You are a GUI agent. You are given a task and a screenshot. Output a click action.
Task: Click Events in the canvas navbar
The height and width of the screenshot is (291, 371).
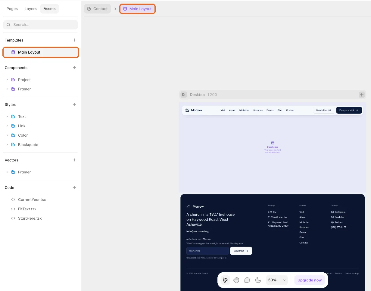coord(270,110)
